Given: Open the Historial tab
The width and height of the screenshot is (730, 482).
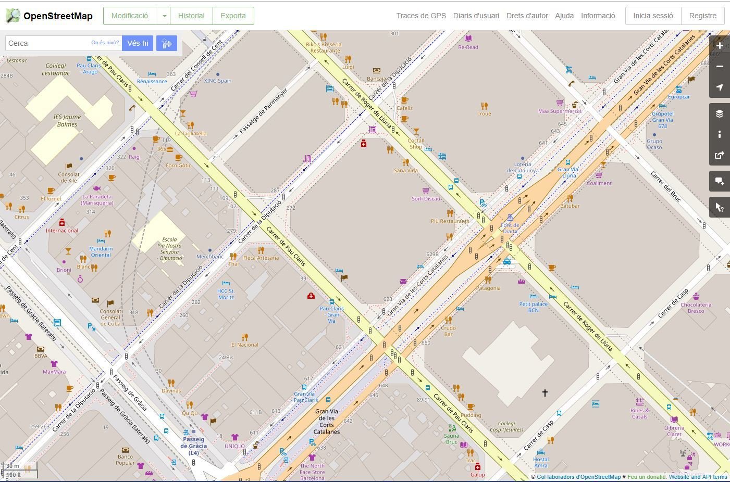Looking at the screenshot, I should [x=191, y=16].
